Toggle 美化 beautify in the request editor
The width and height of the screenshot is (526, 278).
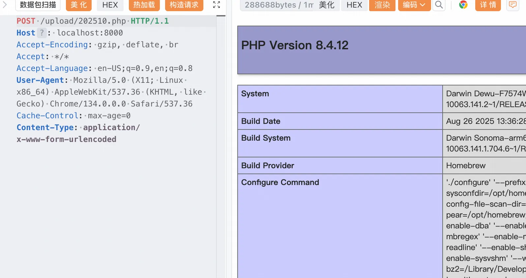coord(78,5)
